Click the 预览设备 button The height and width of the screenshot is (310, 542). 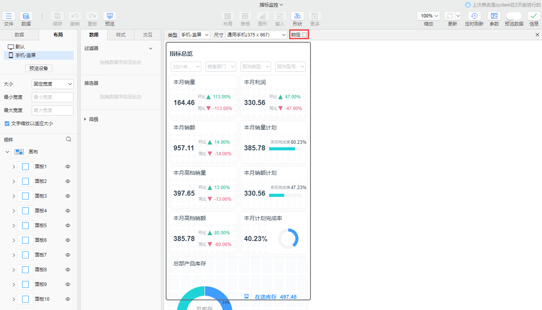[39, 69]
